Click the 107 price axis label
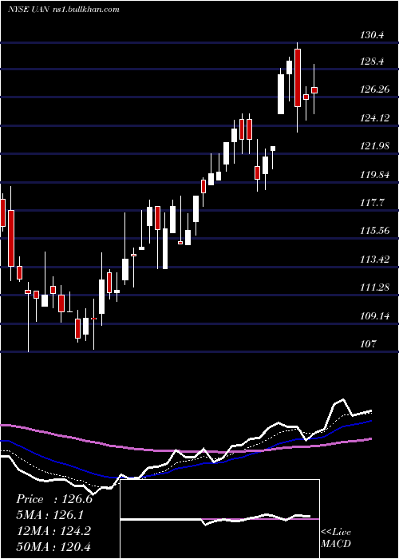Screen dimensions: 399x559 coord(369,344)
